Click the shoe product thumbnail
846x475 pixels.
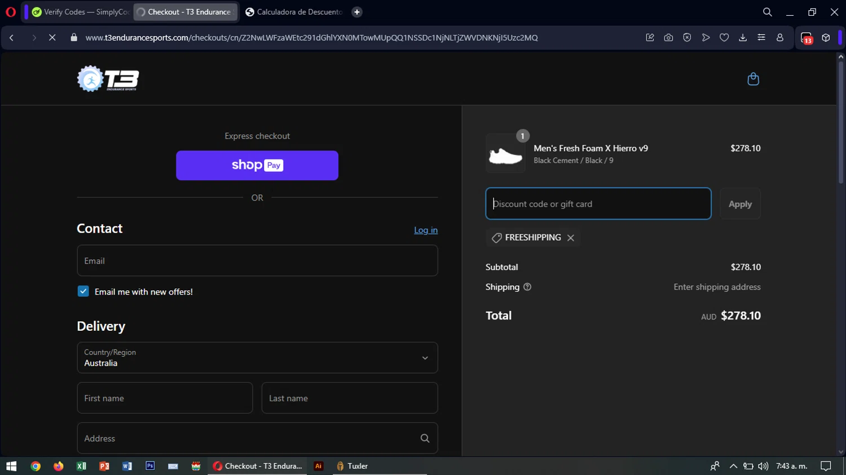point(505,154)
